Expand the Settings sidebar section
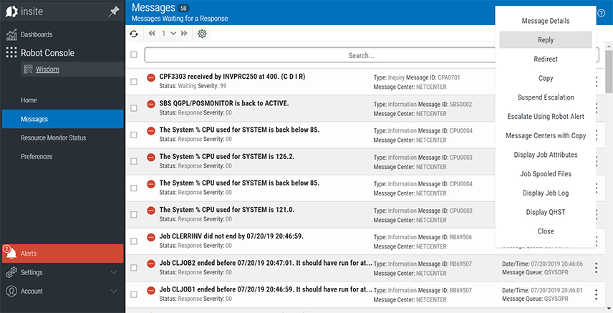Screen dimensions: 613x313 coord(114,272)
